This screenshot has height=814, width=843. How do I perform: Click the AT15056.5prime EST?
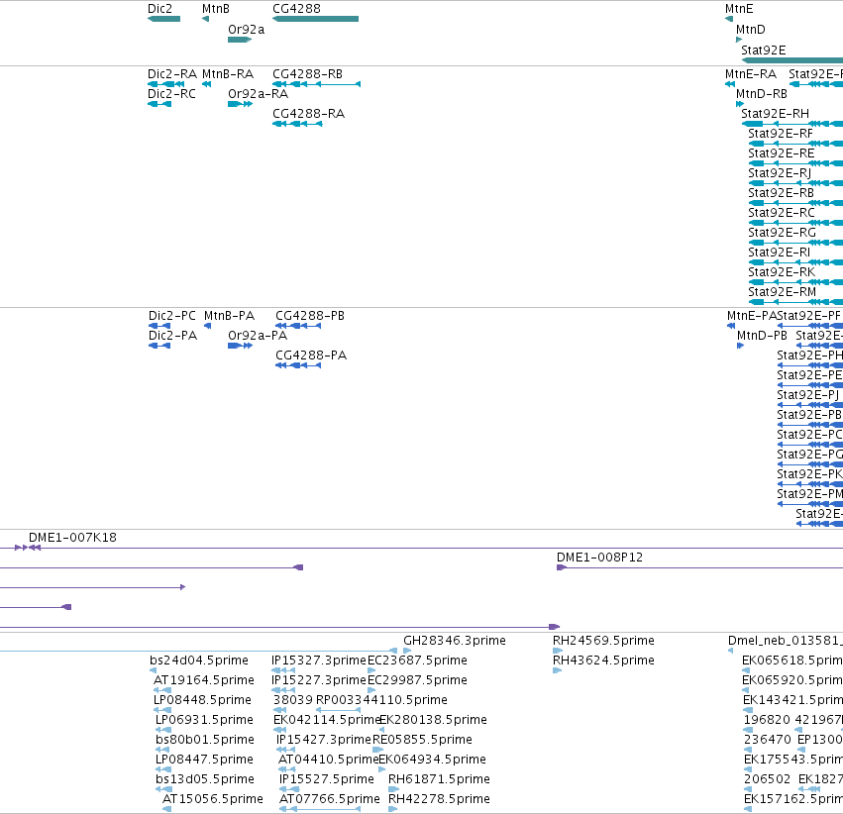[166, 809]
